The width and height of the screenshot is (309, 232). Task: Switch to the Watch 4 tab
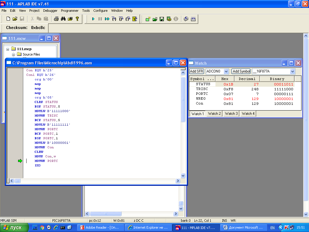coord(248,114)
